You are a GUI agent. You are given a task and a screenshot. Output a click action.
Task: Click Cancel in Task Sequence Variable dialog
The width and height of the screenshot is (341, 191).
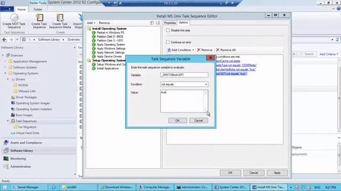(199, 120)
